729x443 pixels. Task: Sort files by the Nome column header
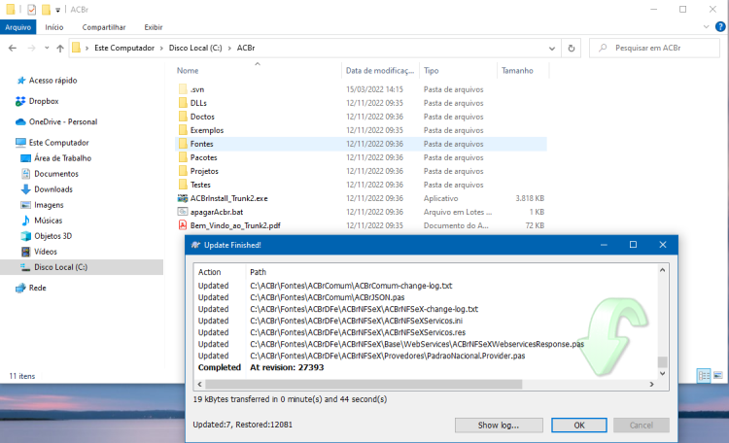point(188,71)
